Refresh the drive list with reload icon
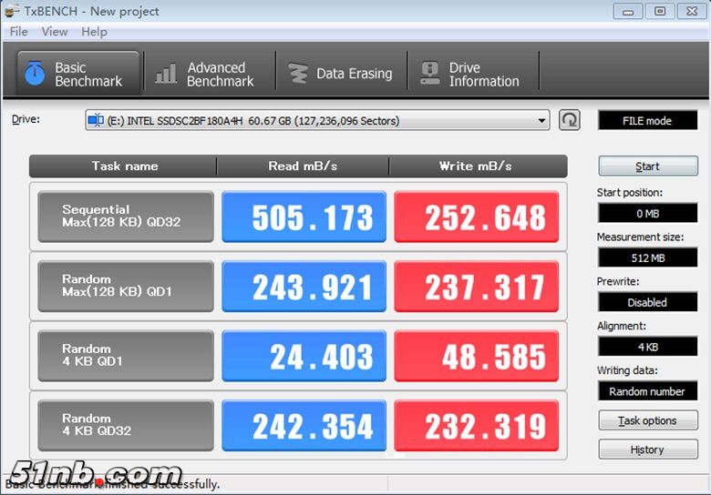This screenshot has height=495, width=711. (x=569, y=120)
